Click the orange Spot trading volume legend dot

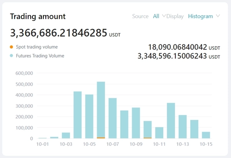[12, 47]
